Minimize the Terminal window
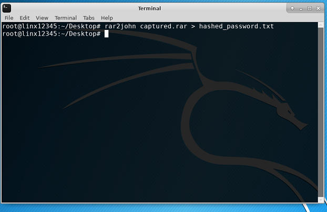 point(301,9)
